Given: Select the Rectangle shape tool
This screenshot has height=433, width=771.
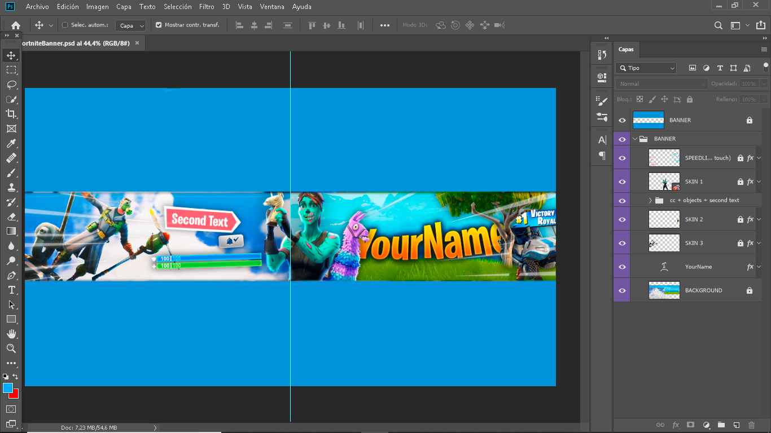Looking at the screenshot, I should point(11,319).
